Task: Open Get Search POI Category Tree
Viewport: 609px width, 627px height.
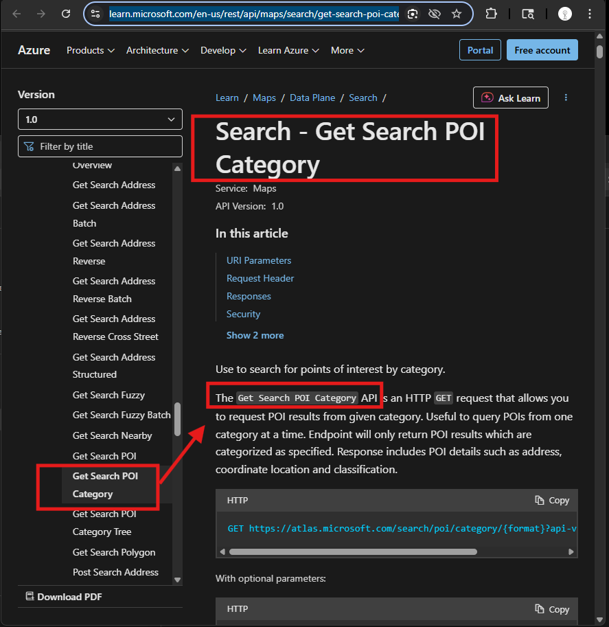Action: [104, 523]
